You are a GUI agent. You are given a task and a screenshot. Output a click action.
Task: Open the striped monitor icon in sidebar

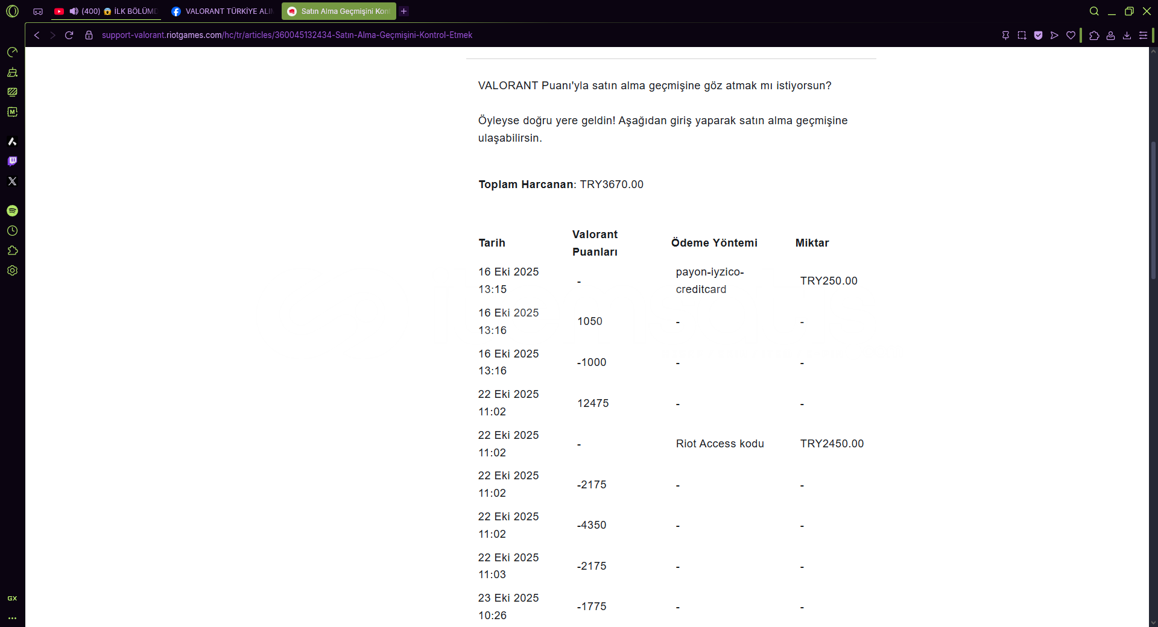(x=12, y=92)
